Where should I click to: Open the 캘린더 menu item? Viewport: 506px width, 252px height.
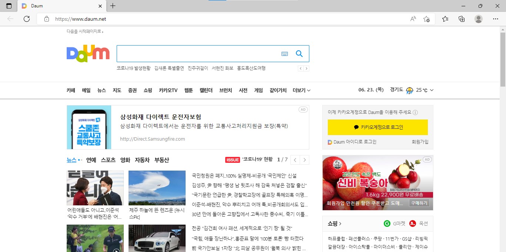206,90
